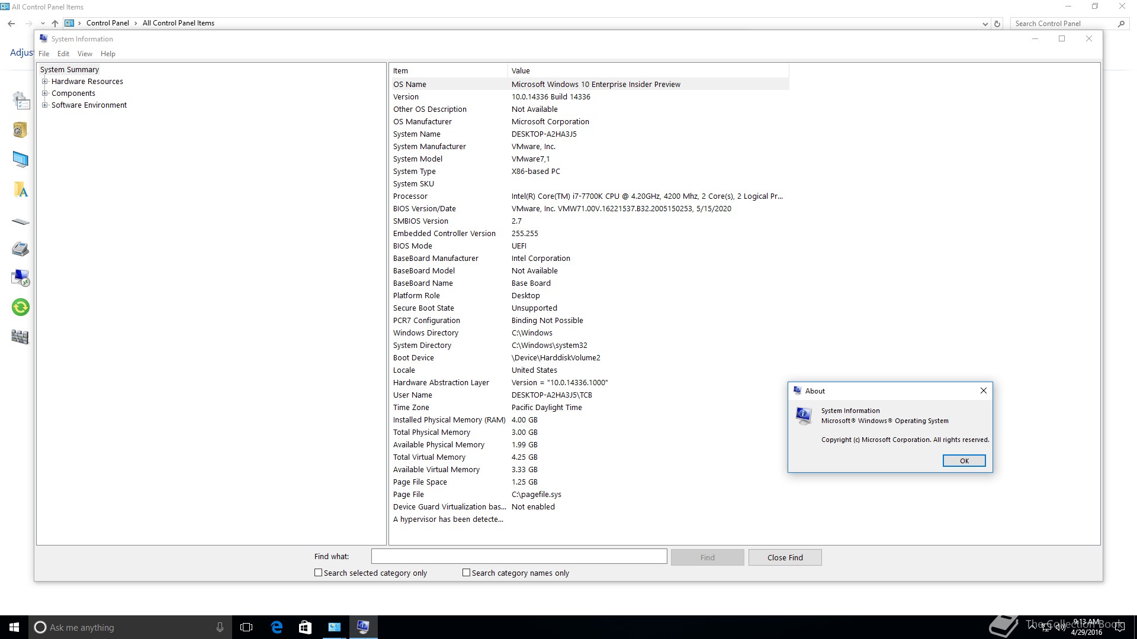Open the safe-shaped backup icon in Control Panel
Screen dimensions: 1137x639
pyautogui.click(x=20, y=130)
